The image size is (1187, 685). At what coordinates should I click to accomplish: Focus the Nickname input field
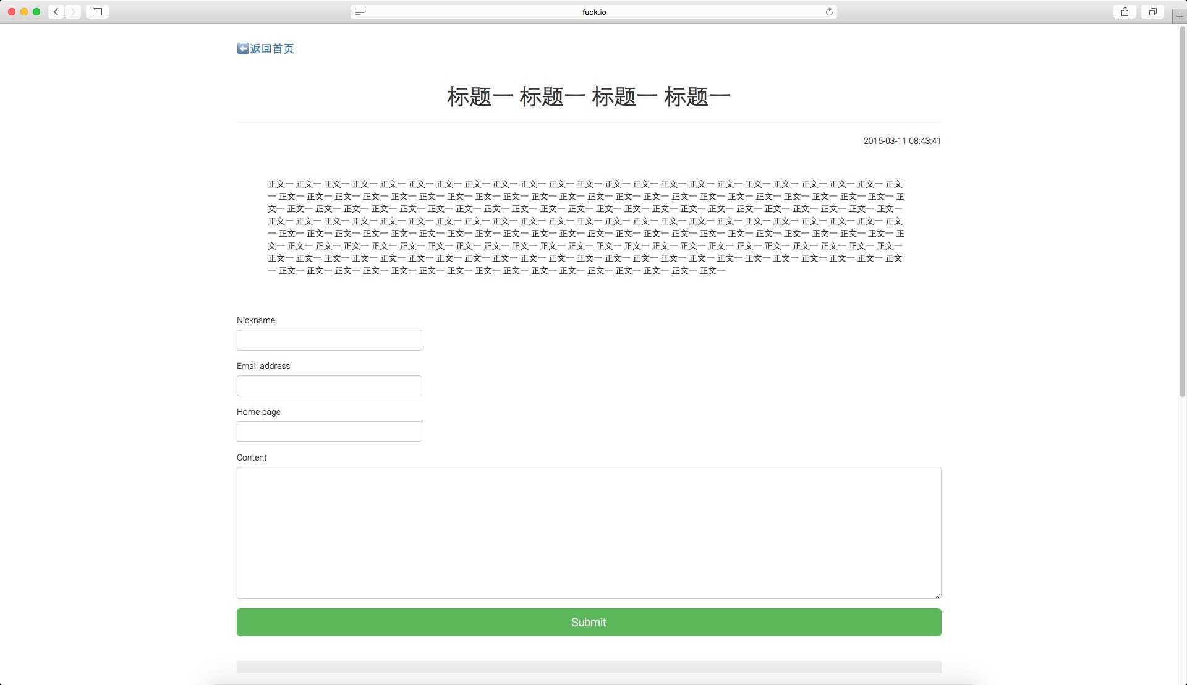(329, 340)
